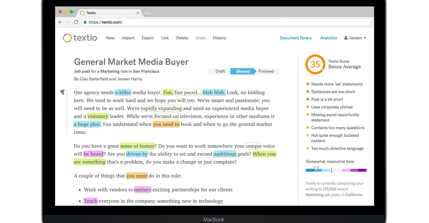Set document status to Shared
The height and width of the screenshot is (223, 429).
(x=243, y=71)
